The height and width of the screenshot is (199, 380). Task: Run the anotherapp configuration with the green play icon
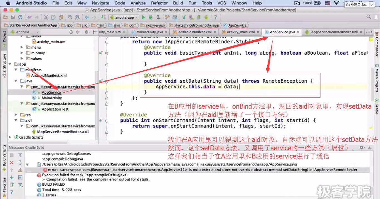pyautogui.click(x=144, y=17)
